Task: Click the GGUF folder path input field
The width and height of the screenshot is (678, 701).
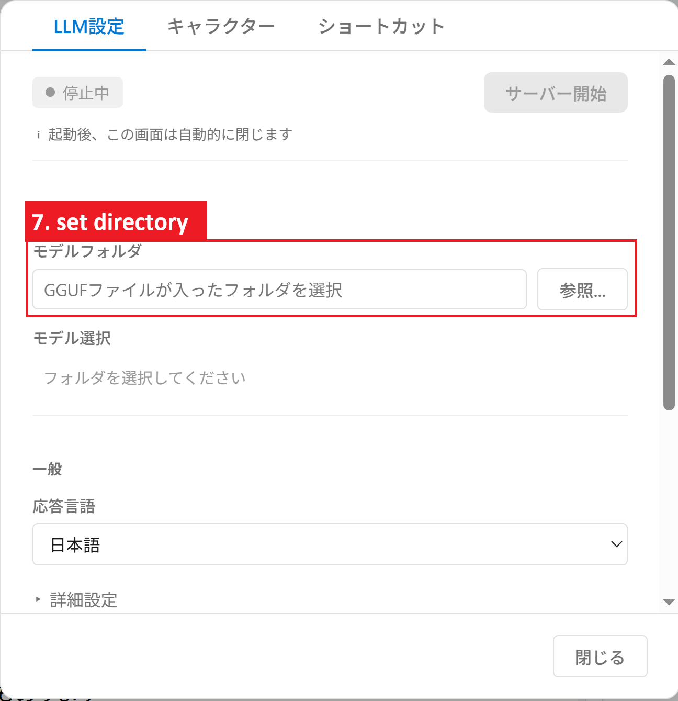Action: (279, 290)
